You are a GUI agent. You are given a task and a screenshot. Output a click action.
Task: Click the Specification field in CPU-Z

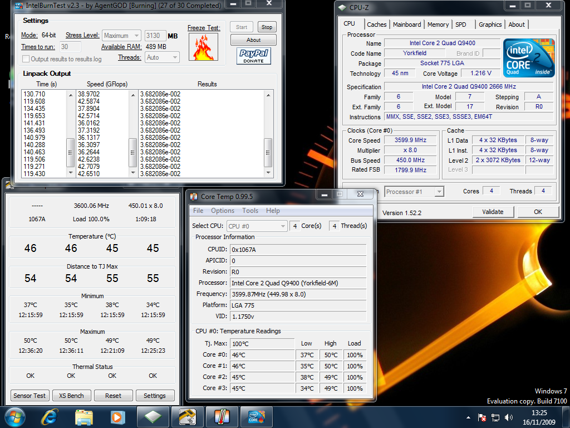click(x=469, y=86)
